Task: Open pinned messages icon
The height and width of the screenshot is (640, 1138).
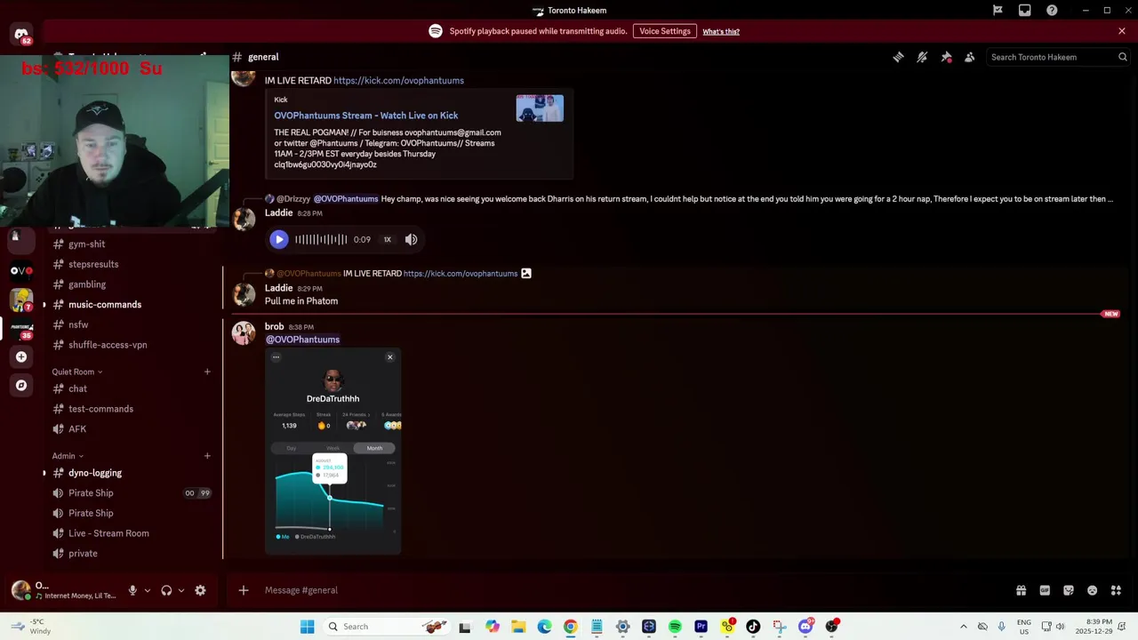Action: tap(946, 57)
